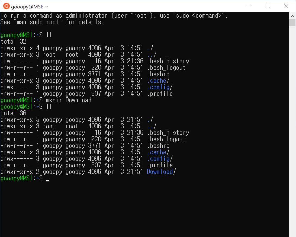Maximize the gooopy@MSI terminal window
The width and height of the screenshot is (296, 237).
(x=267, y=6)
